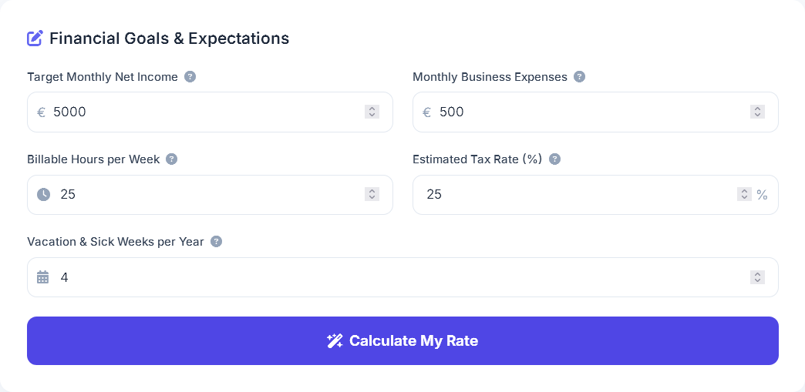Click help icon next to Monthly Business Expenses
The image size is (805, 392).
point(580,77)
